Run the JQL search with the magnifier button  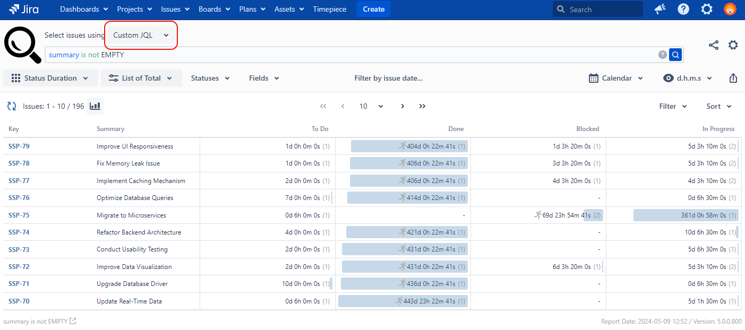[675, 55]
